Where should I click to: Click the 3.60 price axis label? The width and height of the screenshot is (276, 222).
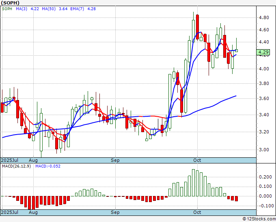pos(264,98)
